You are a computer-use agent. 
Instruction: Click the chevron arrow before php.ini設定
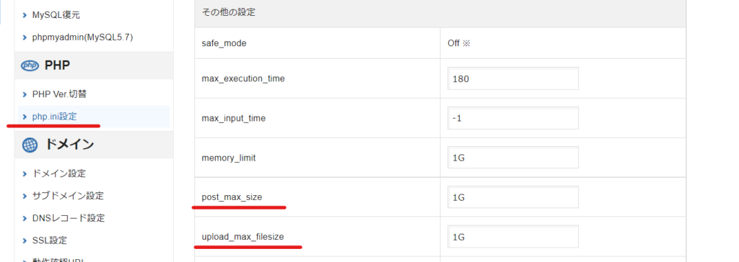tap(25, 117)
